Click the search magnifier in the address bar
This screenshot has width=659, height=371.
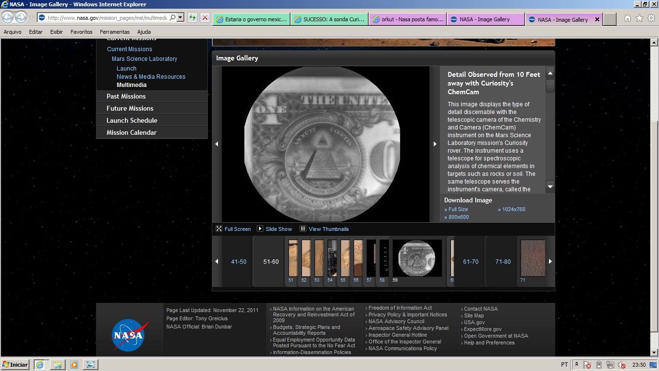172,18
